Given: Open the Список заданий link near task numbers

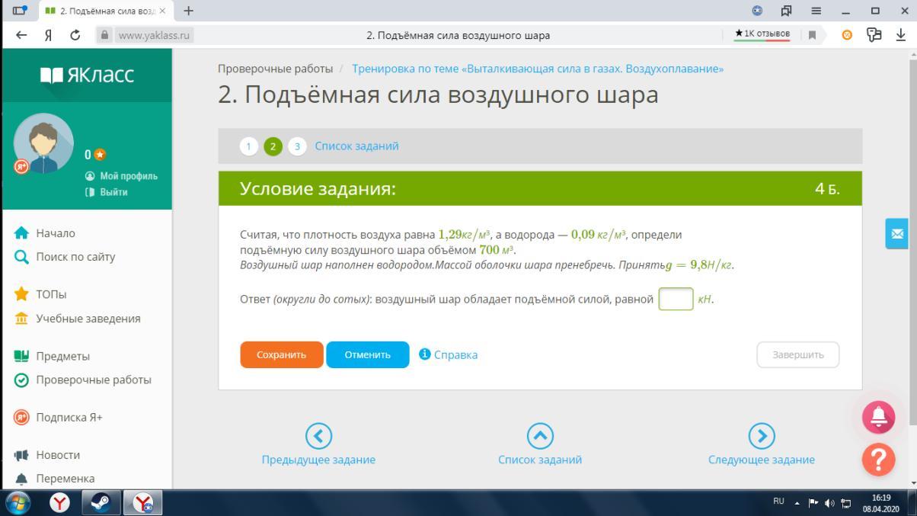Looking at the screenshot, I should coord(356,146).
